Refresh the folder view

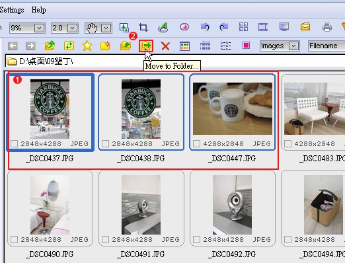[x=69, y=46]
